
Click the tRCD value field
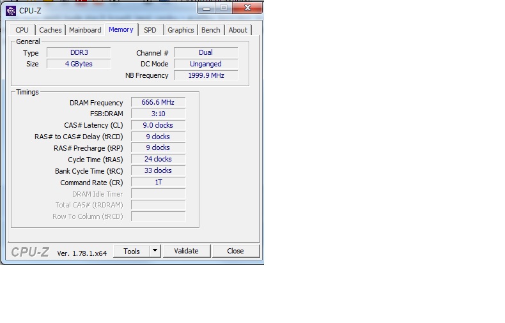[158, 137]
